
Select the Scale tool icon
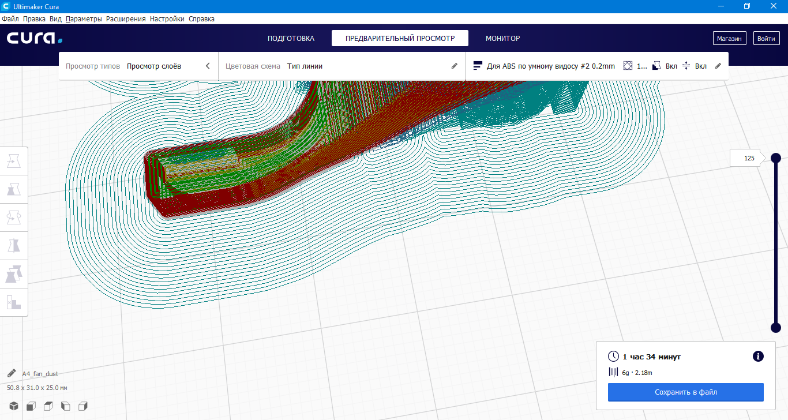pyautogui.click(x=14, y=189)
